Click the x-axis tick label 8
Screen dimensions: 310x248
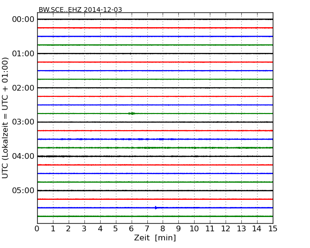(x=163, y=228)
